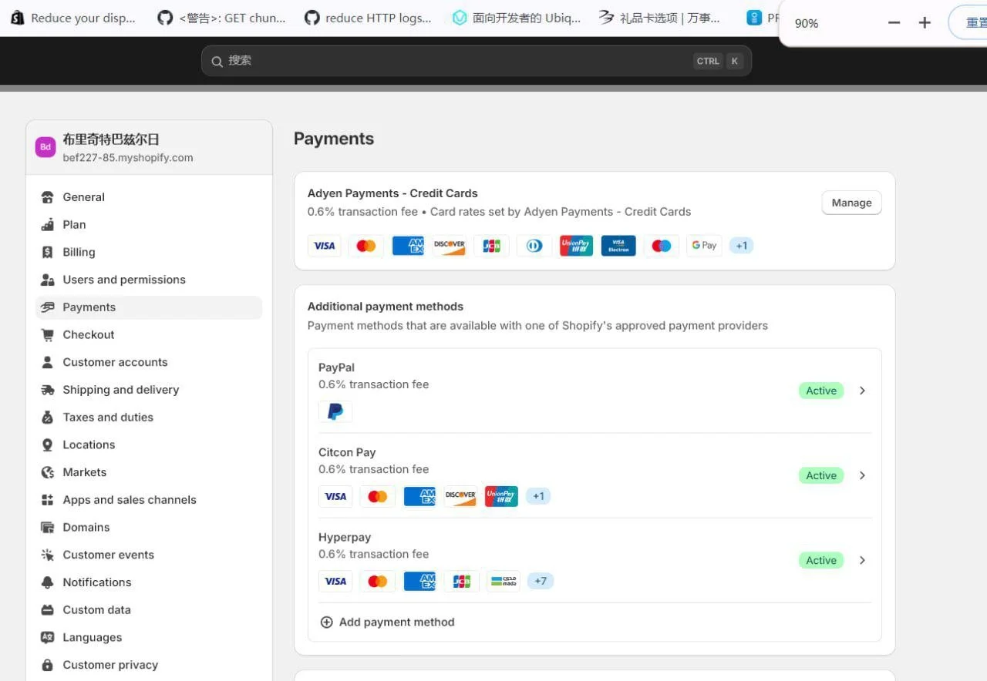This screenshot has width=987, height=681.
Task: Click the Apps and sales channels icon
Action: click(48, 500)
